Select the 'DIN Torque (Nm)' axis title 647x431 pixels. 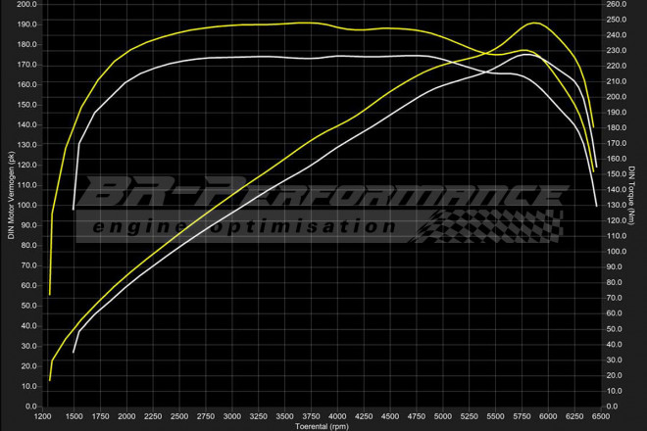[x=634, y=205]
